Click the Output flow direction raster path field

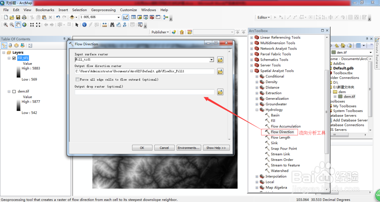[145, 71]
